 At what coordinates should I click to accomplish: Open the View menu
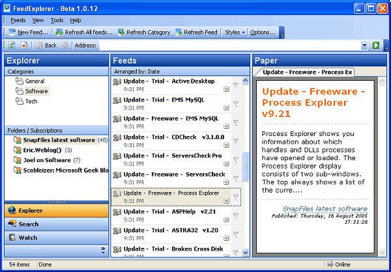coord(38,20)
